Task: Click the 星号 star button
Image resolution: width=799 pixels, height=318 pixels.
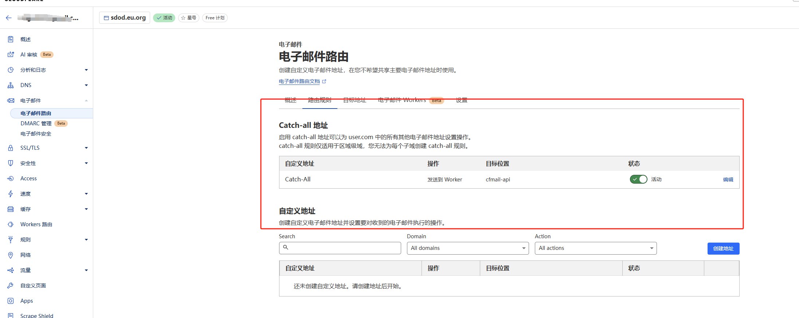Action: coord(189,17)
